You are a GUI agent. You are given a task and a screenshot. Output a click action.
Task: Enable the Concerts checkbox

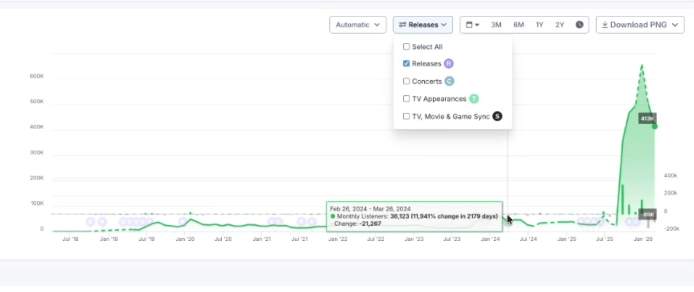[x=406, y=81]
